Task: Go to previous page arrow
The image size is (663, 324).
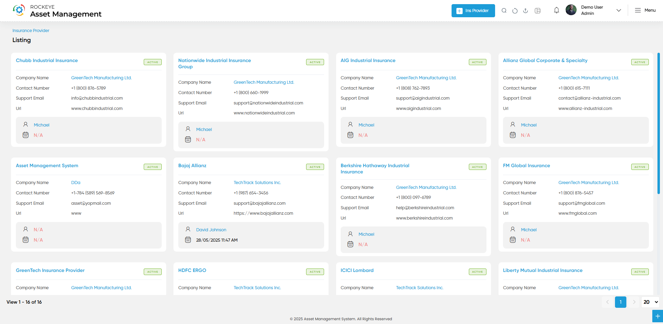Action: tap(607, 302)
